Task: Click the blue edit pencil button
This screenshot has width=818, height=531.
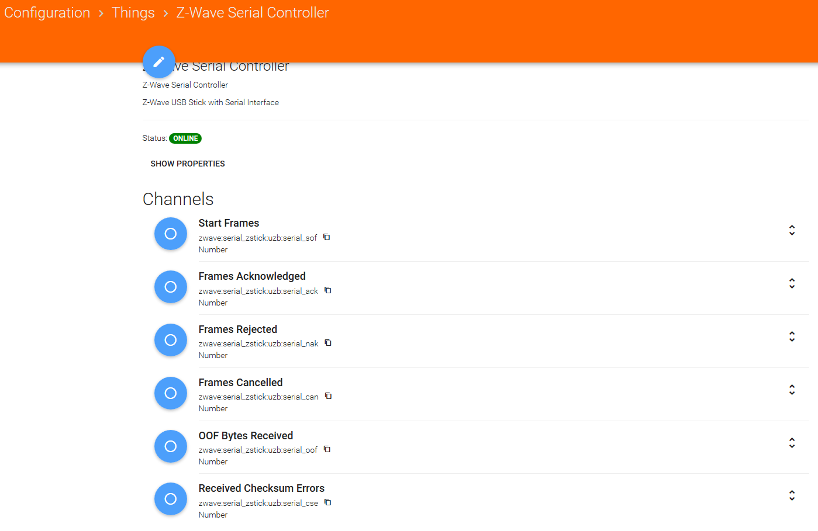Action: (x=159, y=62)
